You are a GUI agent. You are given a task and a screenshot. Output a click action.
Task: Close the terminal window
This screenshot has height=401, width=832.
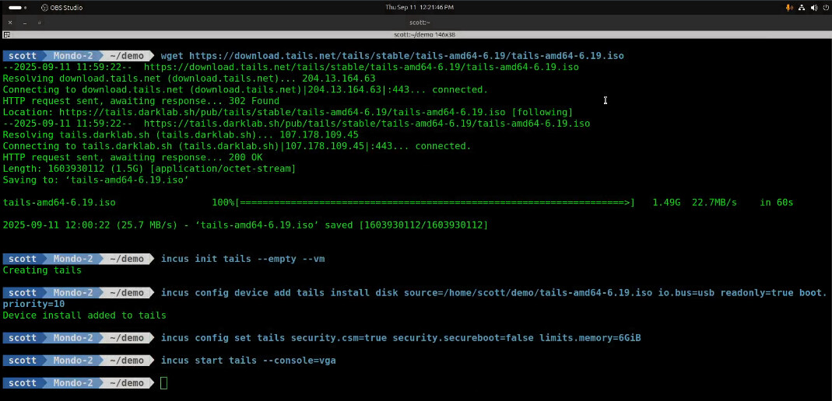click(x=10, y=23)
